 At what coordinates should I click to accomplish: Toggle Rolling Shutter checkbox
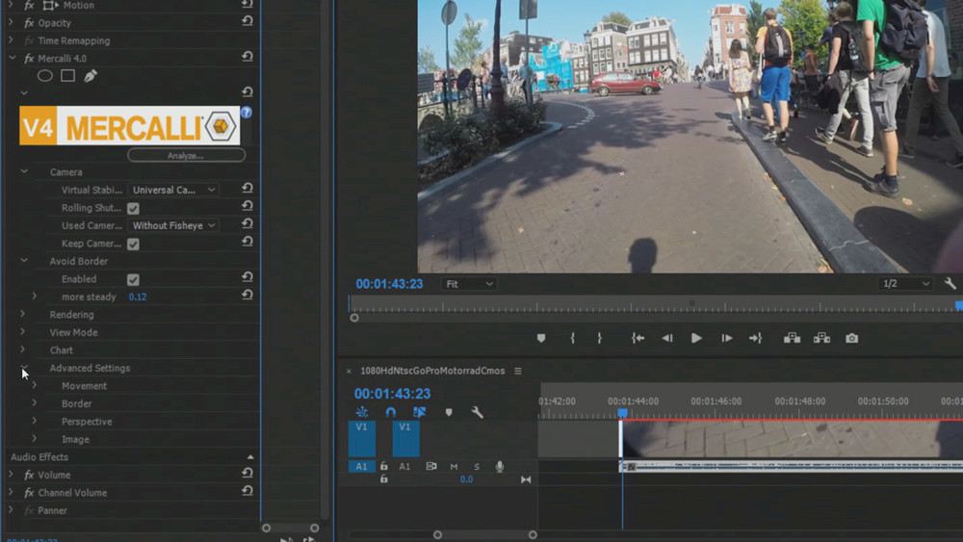[133, 208]
